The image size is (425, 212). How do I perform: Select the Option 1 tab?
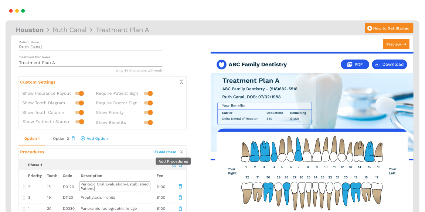click(x=31, y=139)
